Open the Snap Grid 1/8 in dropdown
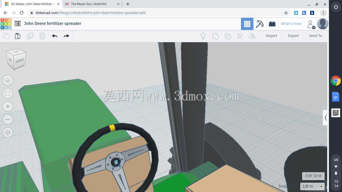 312,186
